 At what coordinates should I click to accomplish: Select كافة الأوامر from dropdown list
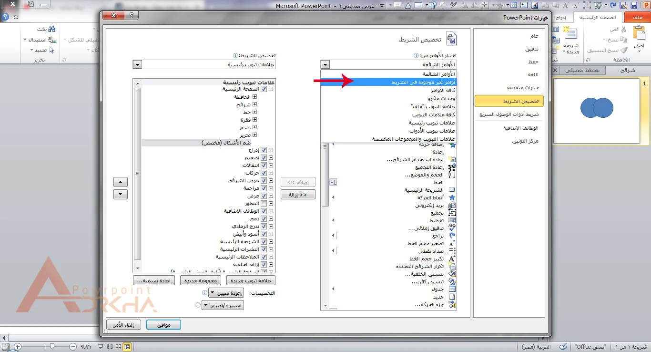(x=389, y=90)
